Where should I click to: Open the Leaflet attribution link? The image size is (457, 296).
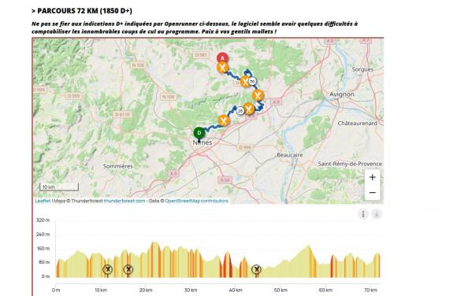point(43,201)
